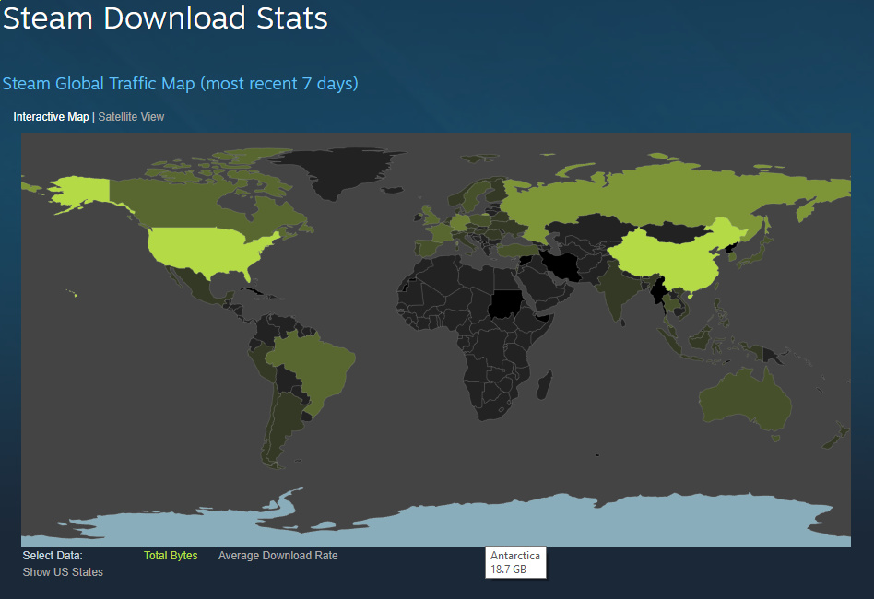This screenshot has height=599, width=874.
Task: Click Myanmar on the traffic map
Action: [x=660, y=291]
